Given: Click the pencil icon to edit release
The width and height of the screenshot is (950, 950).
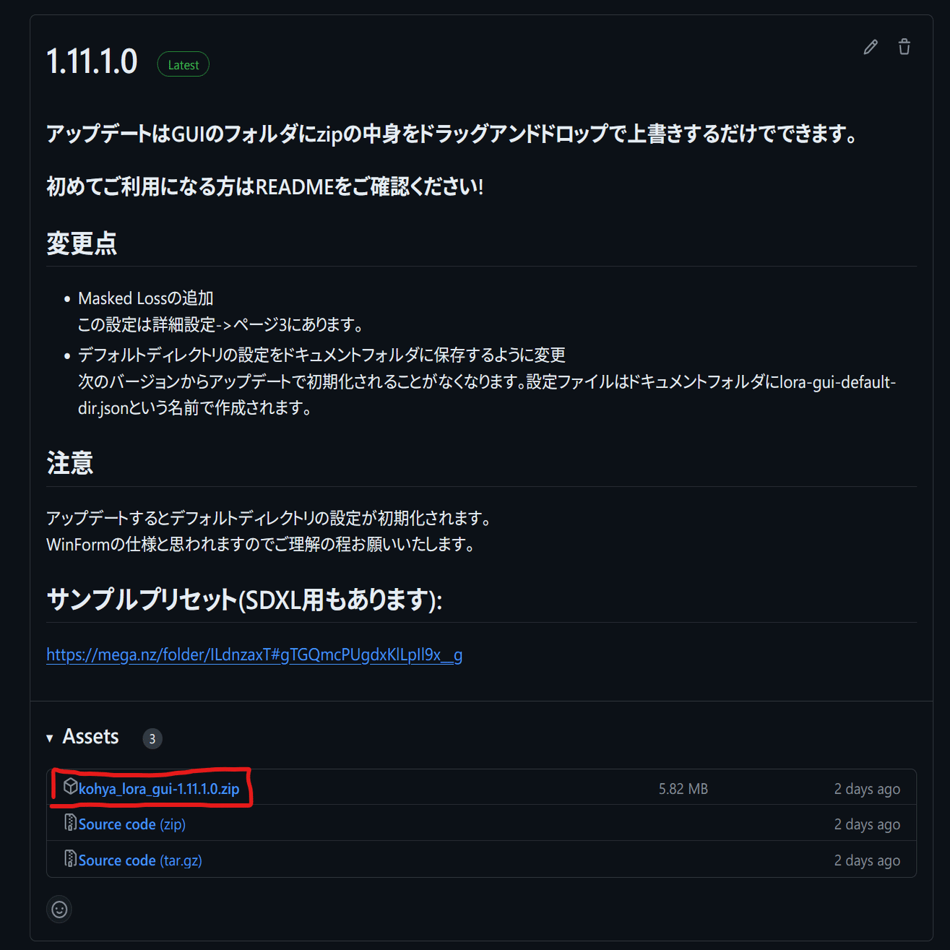Looking at the screenshot, I should point(871,48).
